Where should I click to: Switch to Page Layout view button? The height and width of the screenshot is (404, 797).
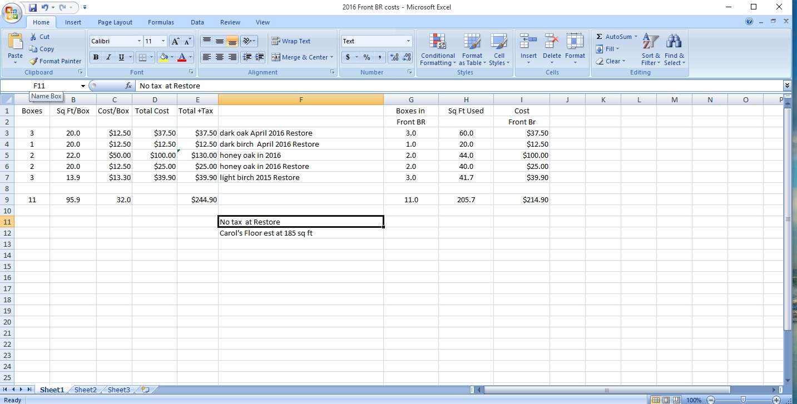666,400
